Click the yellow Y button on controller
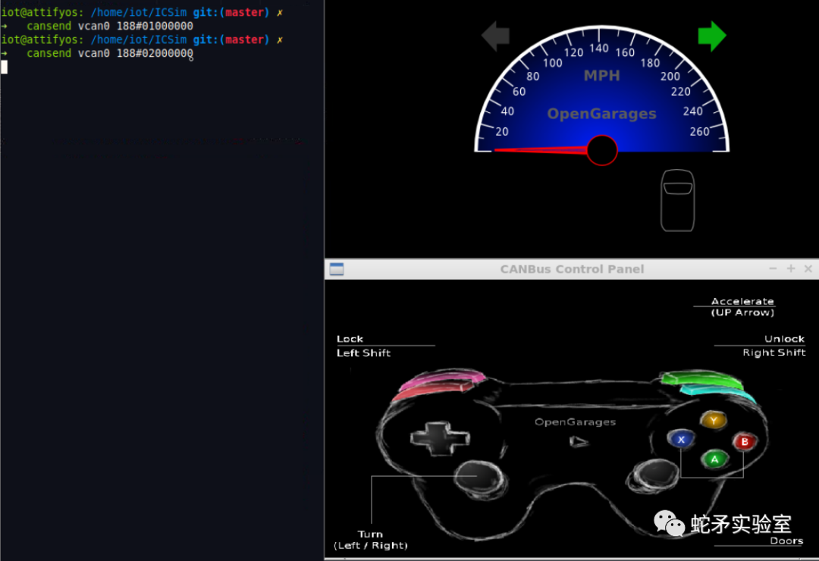 [714, 420]
